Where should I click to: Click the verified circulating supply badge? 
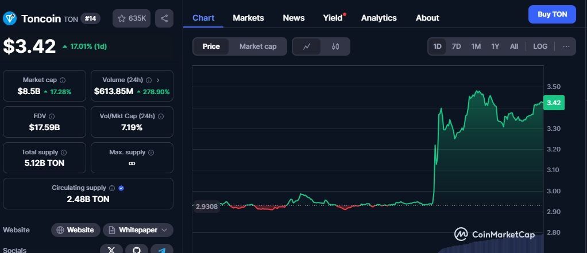pos(121,188)
